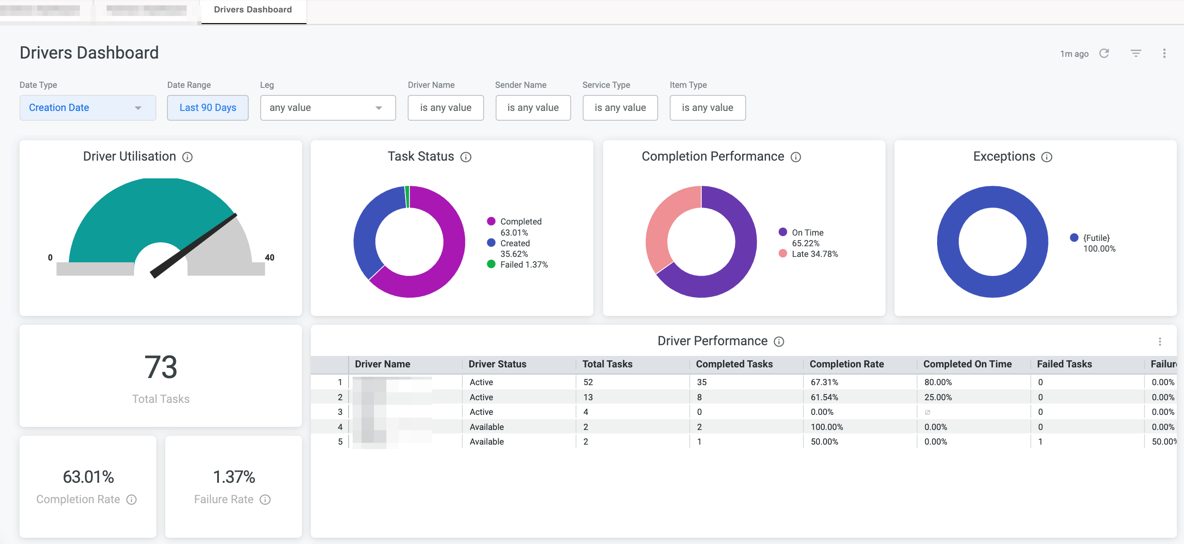Toggle Late legend color dot

(782, 253)
